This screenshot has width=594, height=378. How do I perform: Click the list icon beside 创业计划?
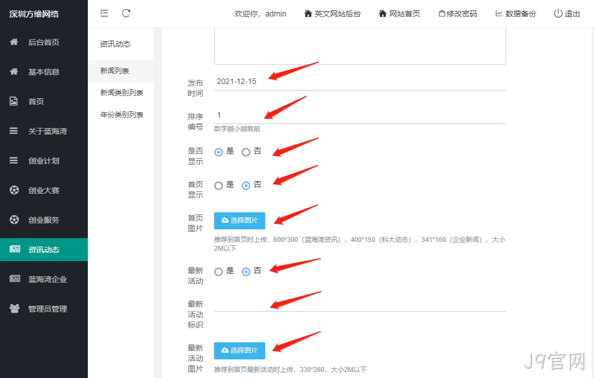[14, 160]
